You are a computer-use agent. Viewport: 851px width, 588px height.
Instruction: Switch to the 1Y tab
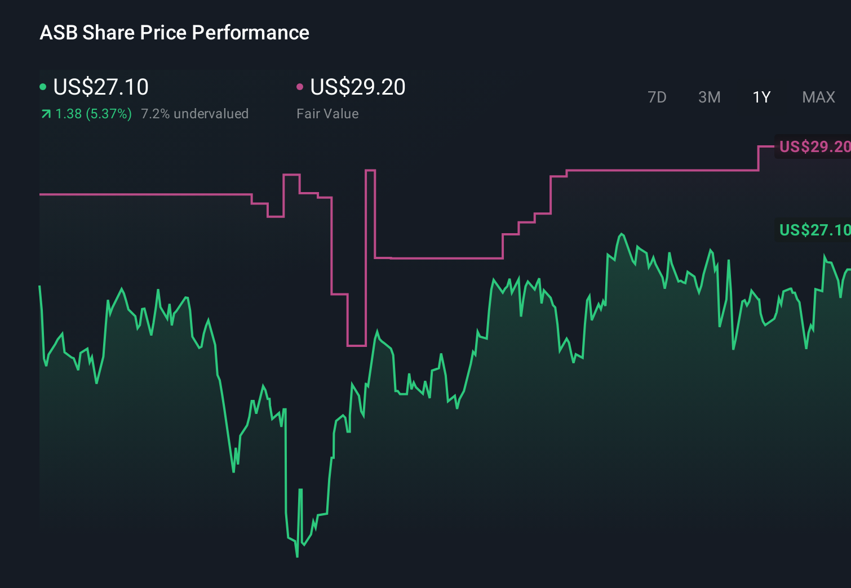[761, 97]
